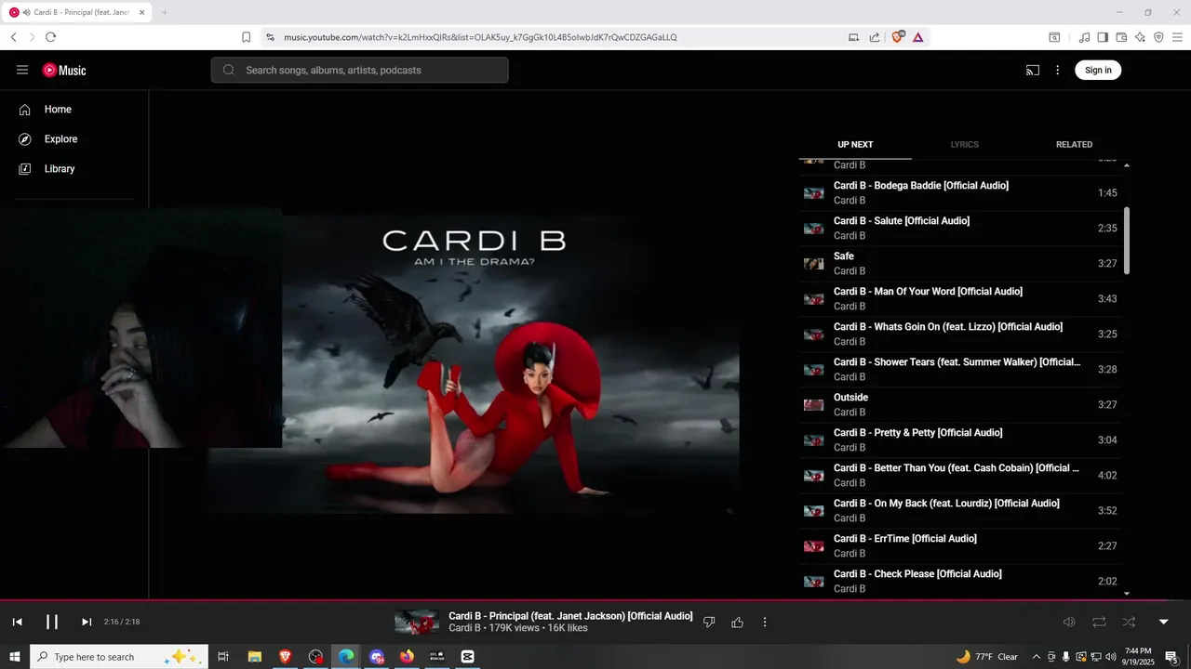Share this page via the address bar icon
The width and height of the screenshot is (1191, 669).
pos(875,37)
